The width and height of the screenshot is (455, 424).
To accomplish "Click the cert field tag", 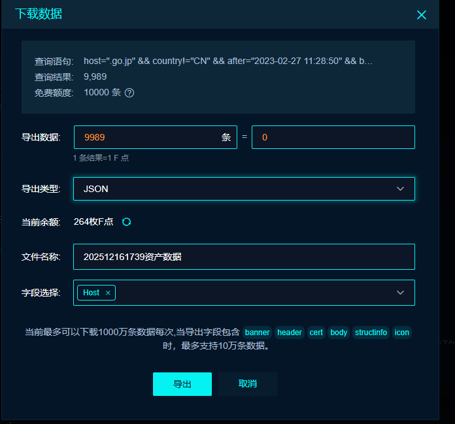I will (x=316, y=333).
